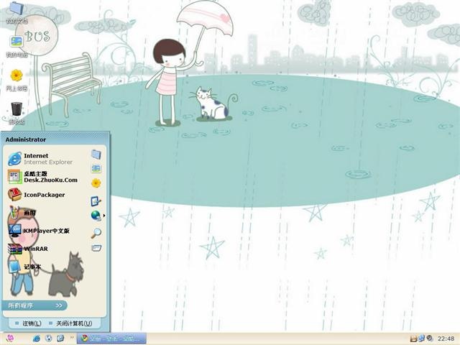The image size is (460, 345).
Task: Click third quick launch icon on taskbar
Action: [60, 339]
